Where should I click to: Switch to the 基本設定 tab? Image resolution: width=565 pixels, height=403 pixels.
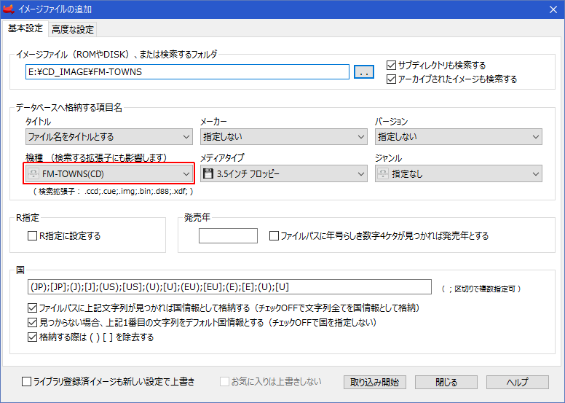click(25, 28)
